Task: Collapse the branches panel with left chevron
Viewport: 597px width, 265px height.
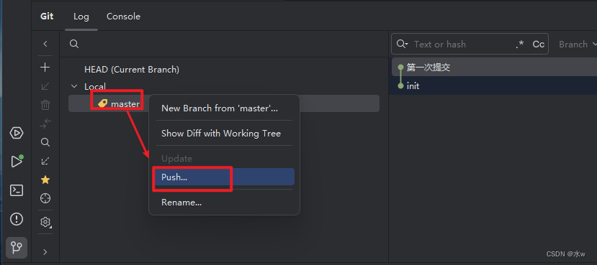Action: tap(45, 44)
